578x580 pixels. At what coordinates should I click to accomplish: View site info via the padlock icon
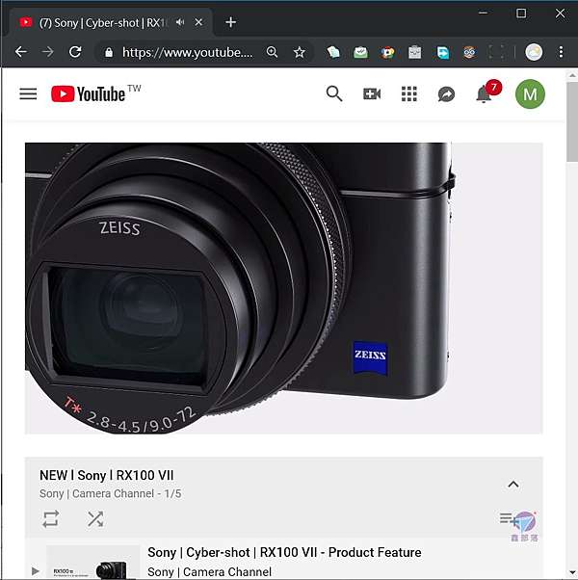click(109, 53)
